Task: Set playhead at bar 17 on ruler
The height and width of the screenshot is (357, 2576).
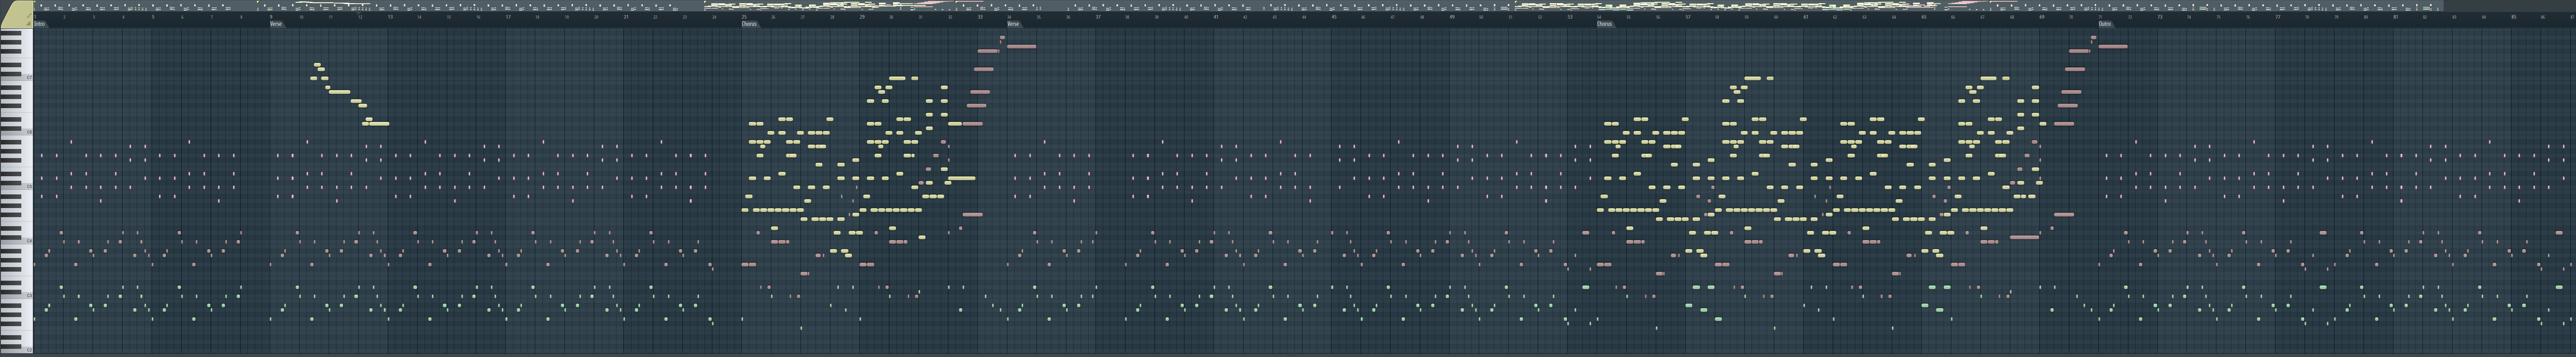Action: pyautogui.click(x=508, y=16)
